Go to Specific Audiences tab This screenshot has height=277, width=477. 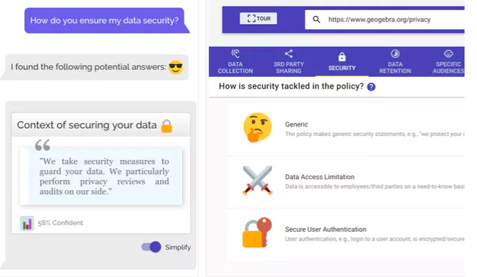coord(448,61)
